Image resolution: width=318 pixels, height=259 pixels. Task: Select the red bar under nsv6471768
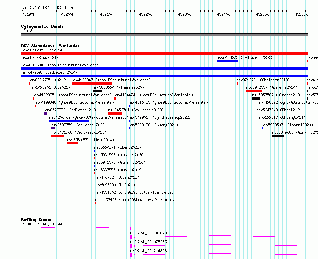click(x=58, y=136)
